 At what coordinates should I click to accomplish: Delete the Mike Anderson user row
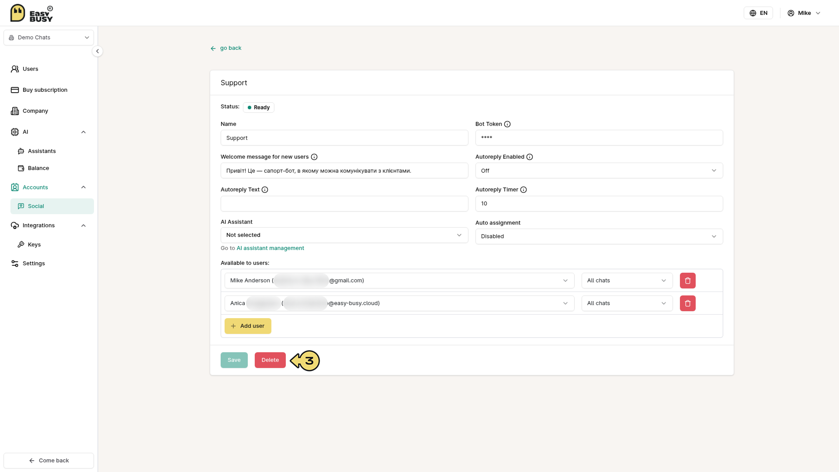pyautogui.click(x=688, y=281)
